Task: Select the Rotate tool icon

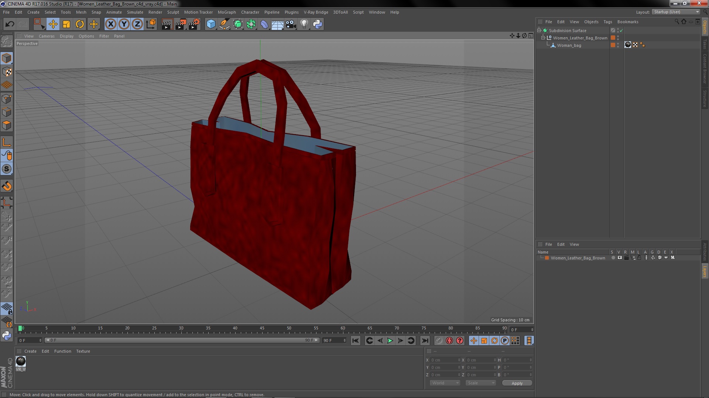Action: coord(80,24)
